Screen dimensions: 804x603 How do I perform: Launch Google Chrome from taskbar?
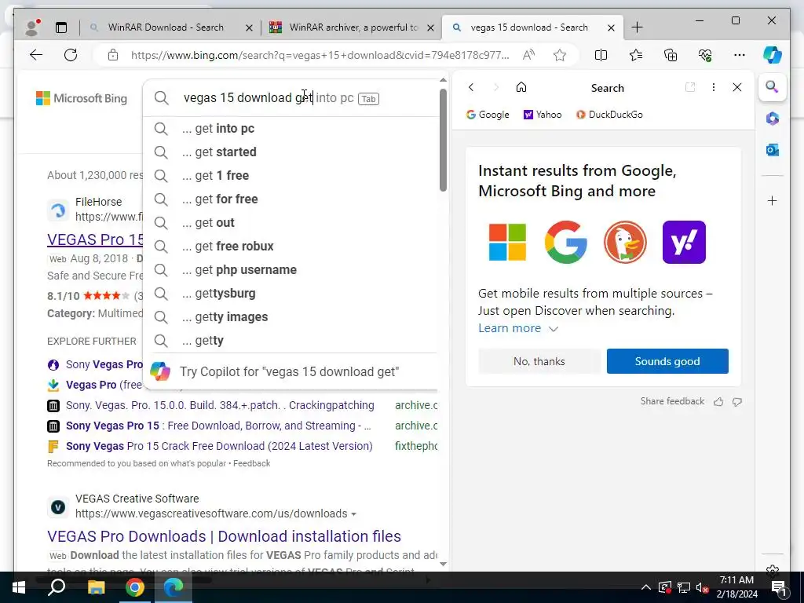click(135, 587)
